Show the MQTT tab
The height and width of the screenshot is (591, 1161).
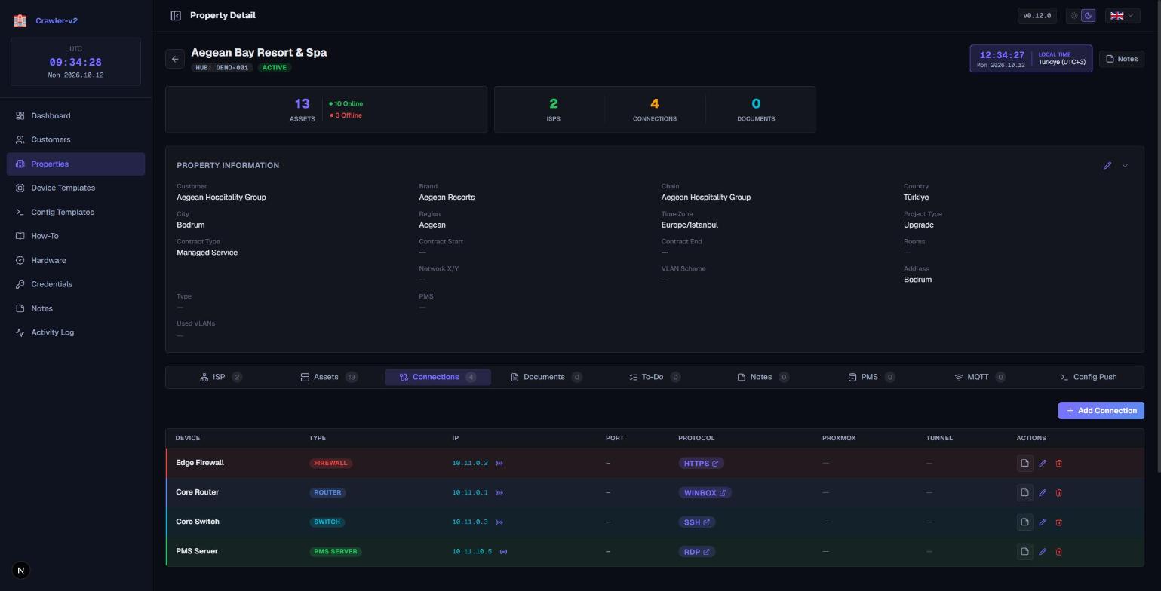(x=980, y=377)
